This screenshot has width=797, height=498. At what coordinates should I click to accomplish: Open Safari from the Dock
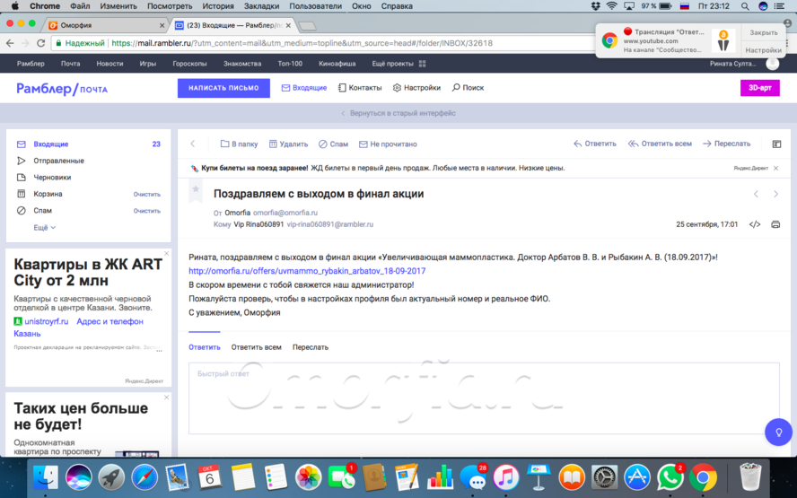(145, 477)
